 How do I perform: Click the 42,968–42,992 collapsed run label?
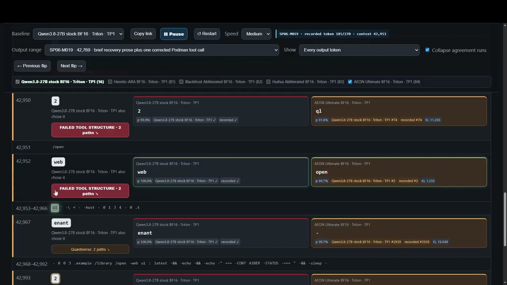point(32,264)
